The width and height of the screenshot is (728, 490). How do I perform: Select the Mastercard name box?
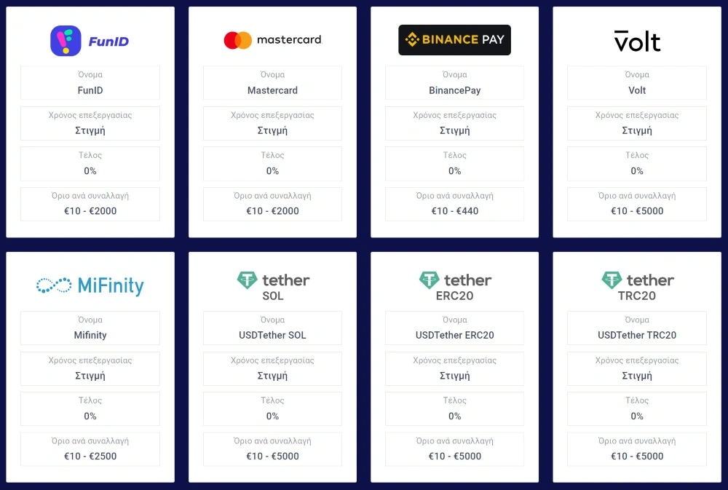[x=272, y=83]
